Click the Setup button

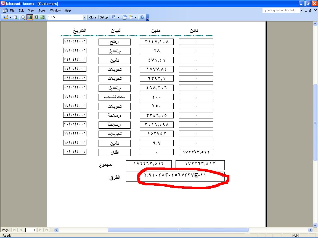coord(104,17)
